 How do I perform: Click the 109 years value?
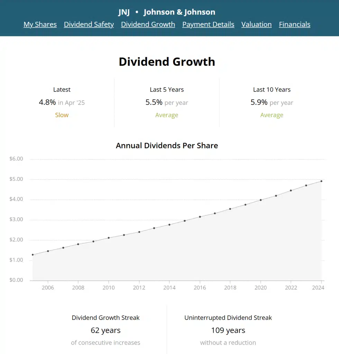point(228,330)
